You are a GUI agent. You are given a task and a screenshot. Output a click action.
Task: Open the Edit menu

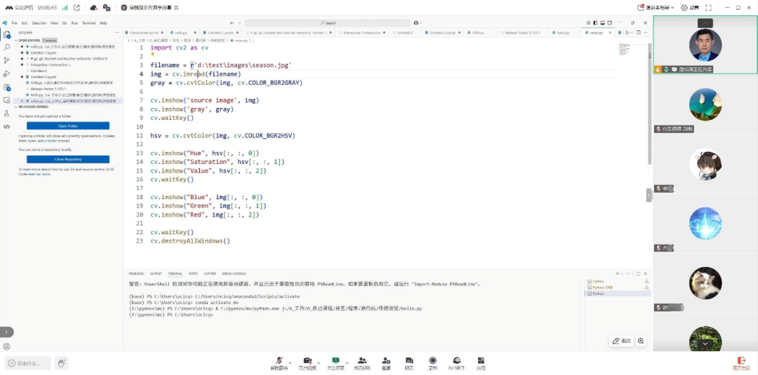point(24,22)
